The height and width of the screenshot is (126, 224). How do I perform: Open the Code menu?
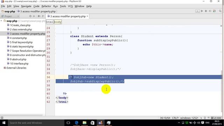[36, 6]
